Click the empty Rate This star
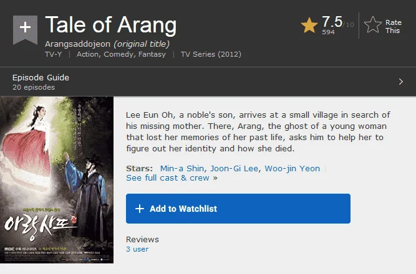This screenshot has width=416, height=274. coord(373,25)
